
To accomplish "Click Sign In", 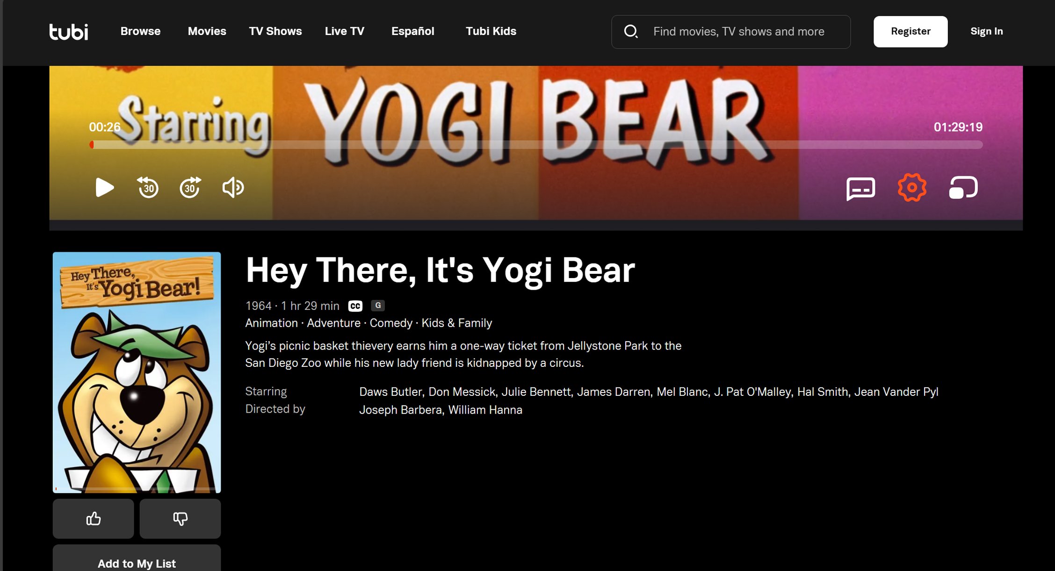I will click(x=987, y=31).
